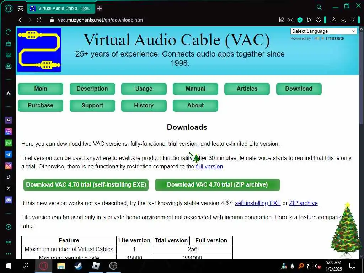The width and height of the screenshot is (364, 273).
Task: Follow the full version link
Action: pyautogui.click(x=209, y=166)
